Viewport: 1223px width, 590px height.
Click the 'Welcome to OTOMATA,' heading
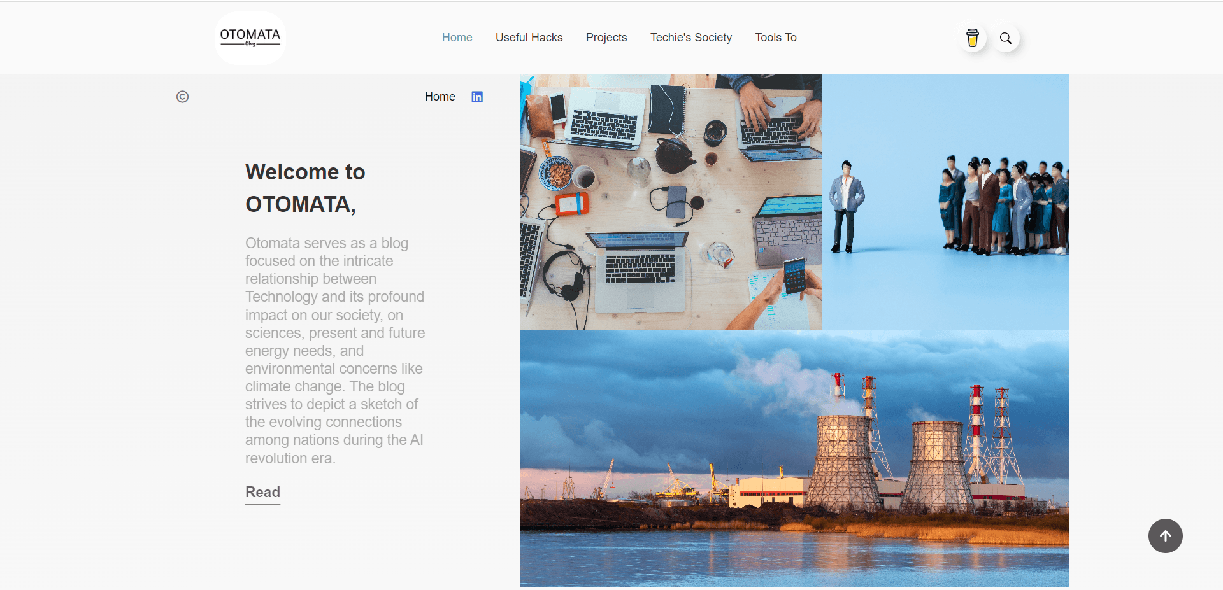click(306, 188)
